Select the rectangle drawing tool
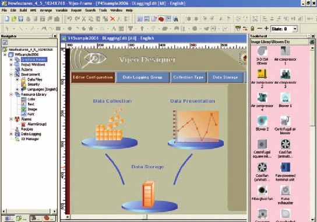 (x=58, y=29)
